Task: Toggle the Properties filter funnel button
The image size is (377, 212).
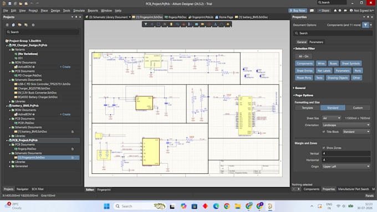Action: [365, 25]
